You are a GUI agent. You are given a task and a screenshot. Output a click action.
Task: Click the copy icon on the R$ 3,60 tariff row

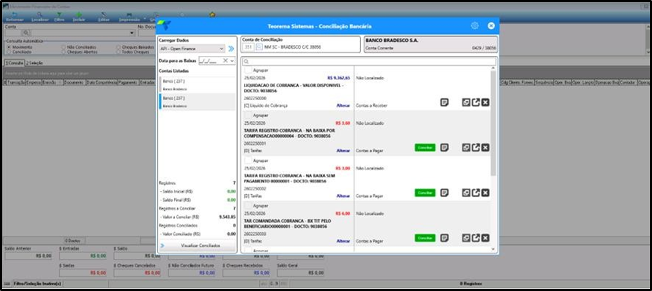(466, 147)
